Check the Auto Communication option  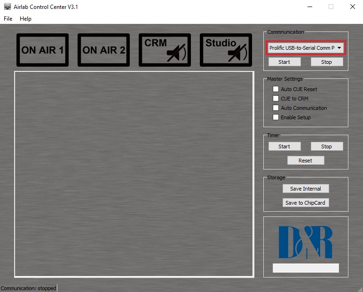276,108
